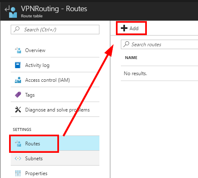Viewport: 198px width, 178px height.
Task: Click the plus icon beside Add
Action: click(x=124, y=28)
